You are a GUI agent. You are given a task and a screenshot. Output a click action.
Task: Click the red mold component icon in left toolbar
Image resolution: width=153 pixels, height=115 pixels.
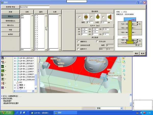pyautogui.click(x=3, y=62)
